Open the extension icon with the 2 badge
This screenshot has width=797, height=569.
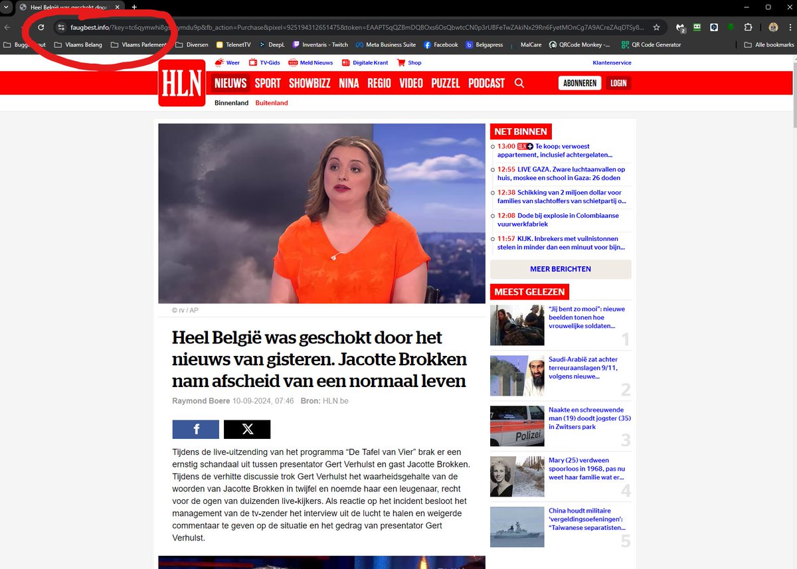(681, 27)
